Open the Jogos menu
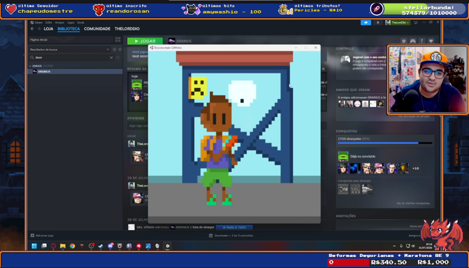The image size is (469, 268). pyautogui.click(x=71, y=23)
